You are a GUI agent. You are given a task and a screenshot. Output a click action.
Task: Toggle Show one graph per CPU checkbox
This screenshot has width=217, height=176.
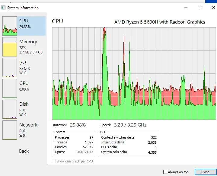point(54,161)
